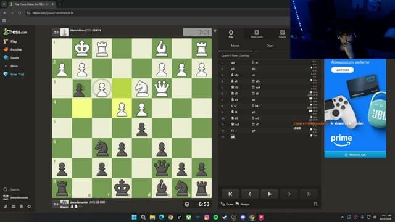Select the white king on g1

82,48
